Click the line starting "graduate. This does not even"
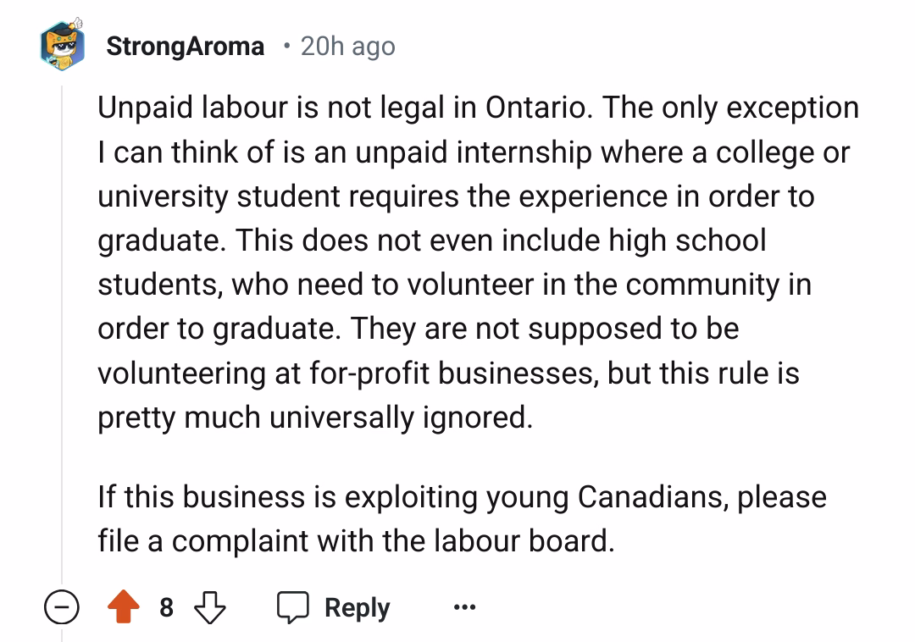 [431, 240]
